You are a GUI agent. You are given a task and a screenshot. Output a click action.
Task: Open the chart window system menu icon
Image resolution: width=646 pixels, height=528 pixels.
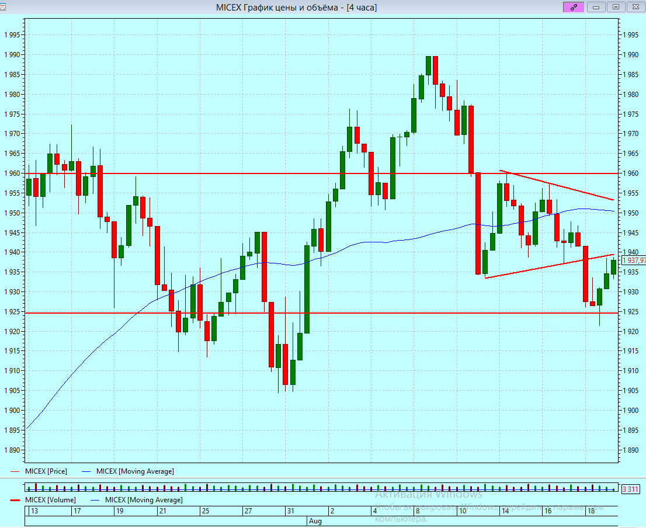(3, 7)
